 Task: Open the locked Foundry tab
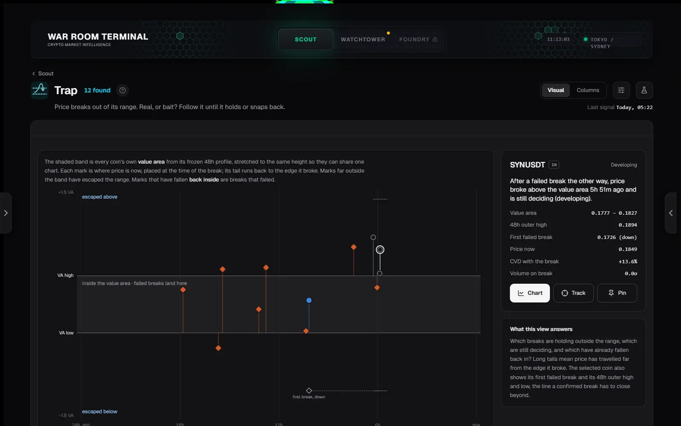coord(418,39)
